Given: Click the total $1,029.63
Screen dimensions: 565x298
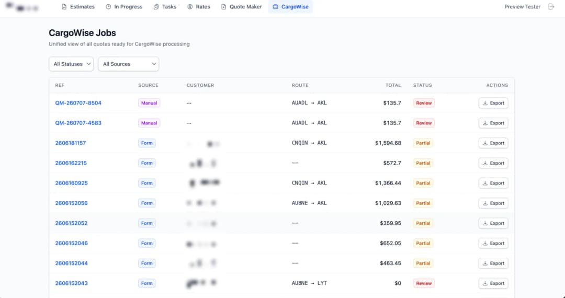Looking at the screenshot, I should click(x=388, y=203).
